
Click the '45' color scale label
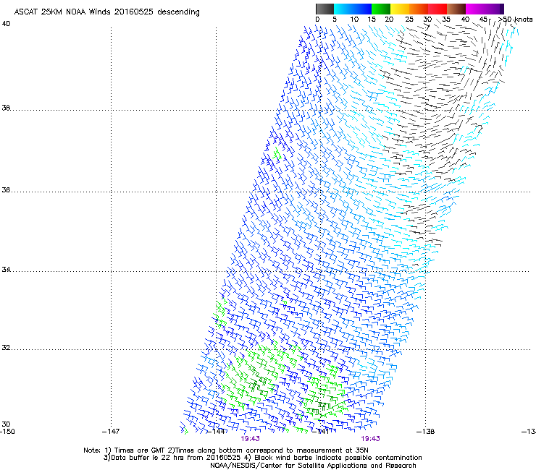coord(483,20)
